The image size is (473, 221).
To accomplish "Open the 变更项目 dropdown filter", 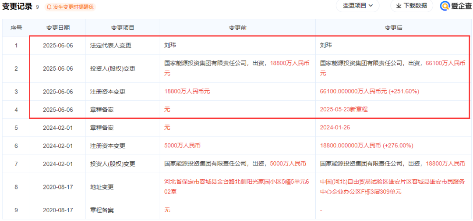I will (x=358, y=6).
